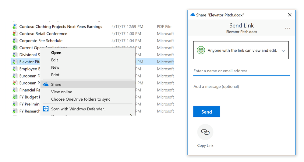
Task: Click Choose OneDrive folders to sync
Action: [81, 99]
